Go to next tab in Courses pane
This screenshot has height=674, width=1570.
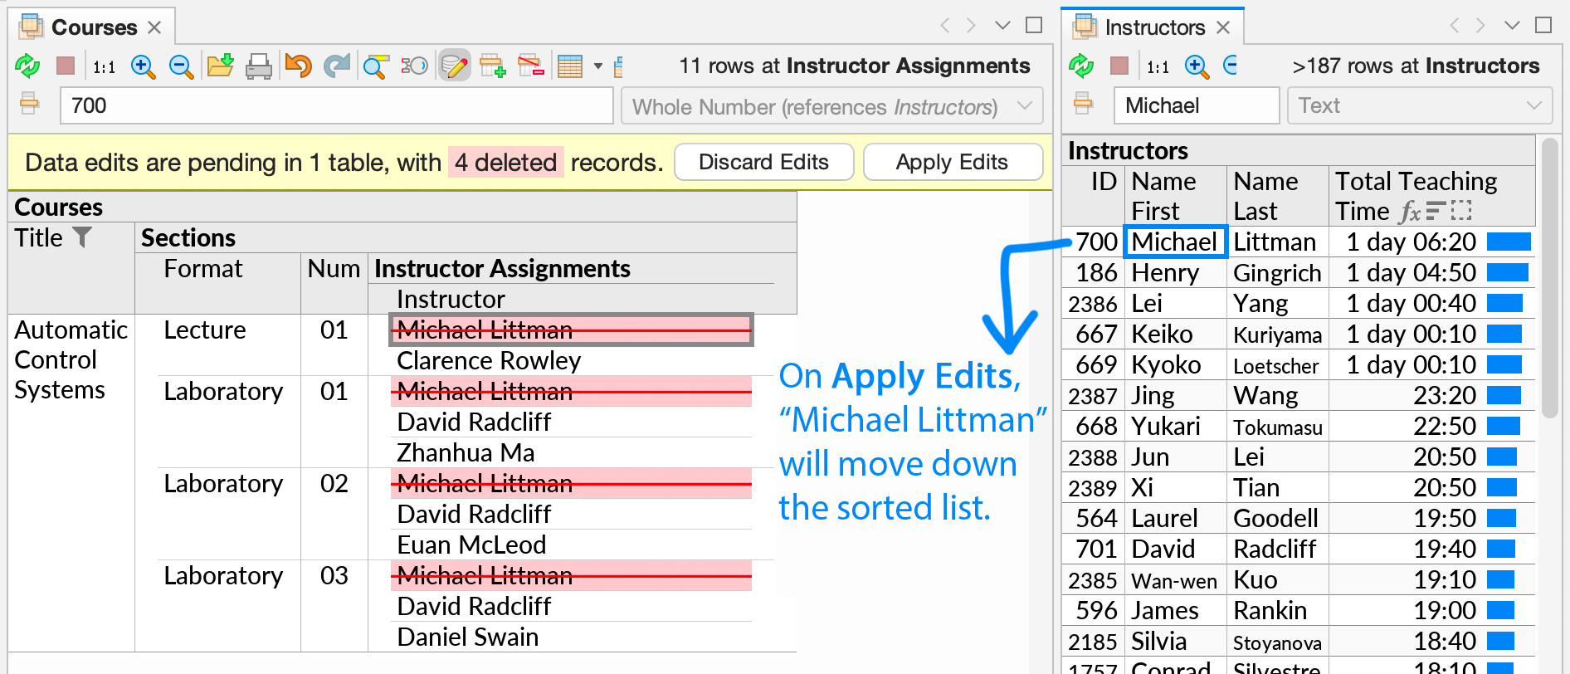tap(971, 26)
